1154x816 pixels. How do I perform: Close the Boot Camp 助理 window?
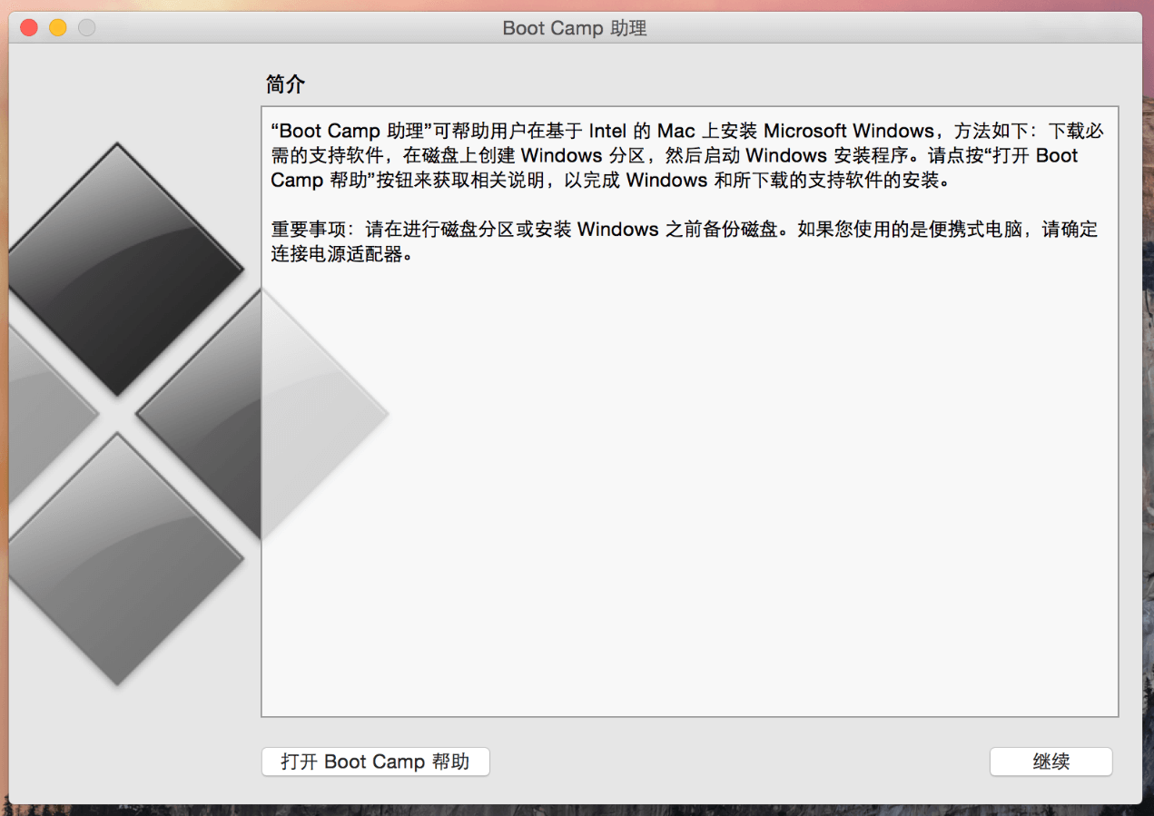pyautogui.click(x=29, y=27)
